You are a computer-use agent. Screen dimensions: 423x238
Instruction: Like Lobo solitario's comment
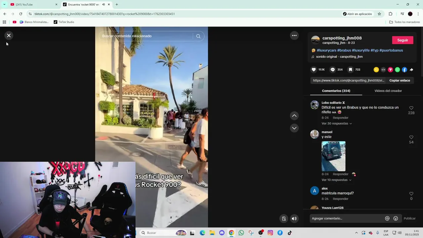411,108
